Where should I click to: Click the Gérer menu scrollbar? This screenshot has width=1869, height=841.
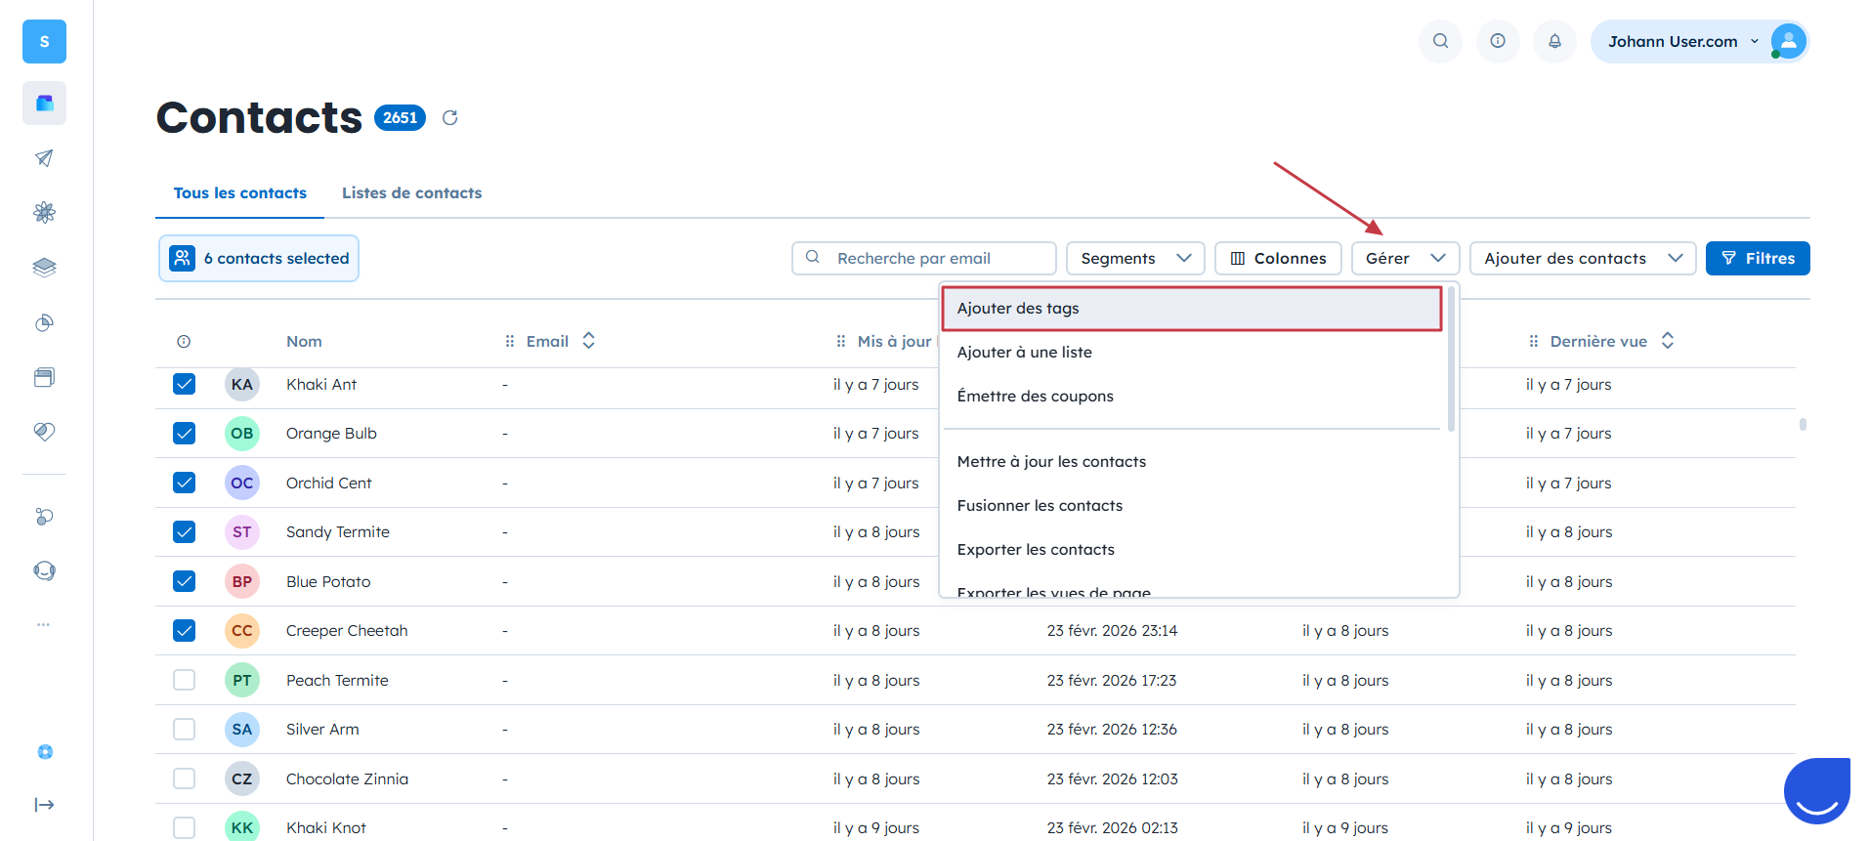(1451, 358)
